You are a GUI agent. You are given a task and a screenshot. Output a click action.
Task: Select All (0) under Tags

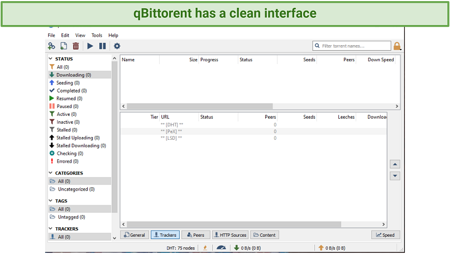tap(80, 209)
